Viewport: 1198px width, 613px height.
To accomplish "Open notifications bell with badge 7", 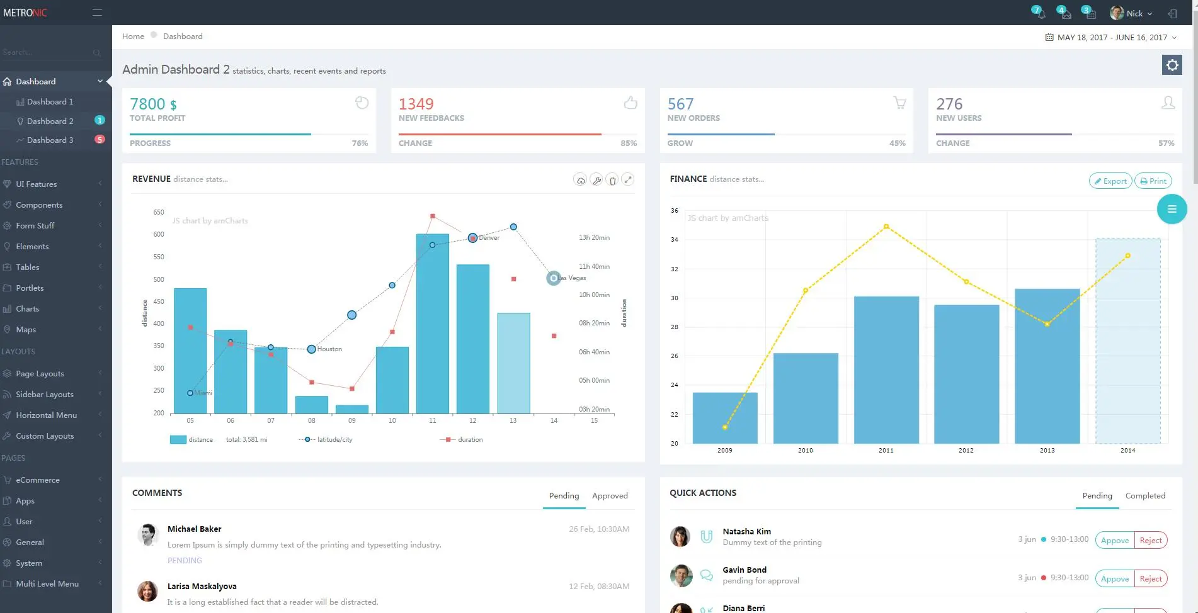I will point(1039,13).
